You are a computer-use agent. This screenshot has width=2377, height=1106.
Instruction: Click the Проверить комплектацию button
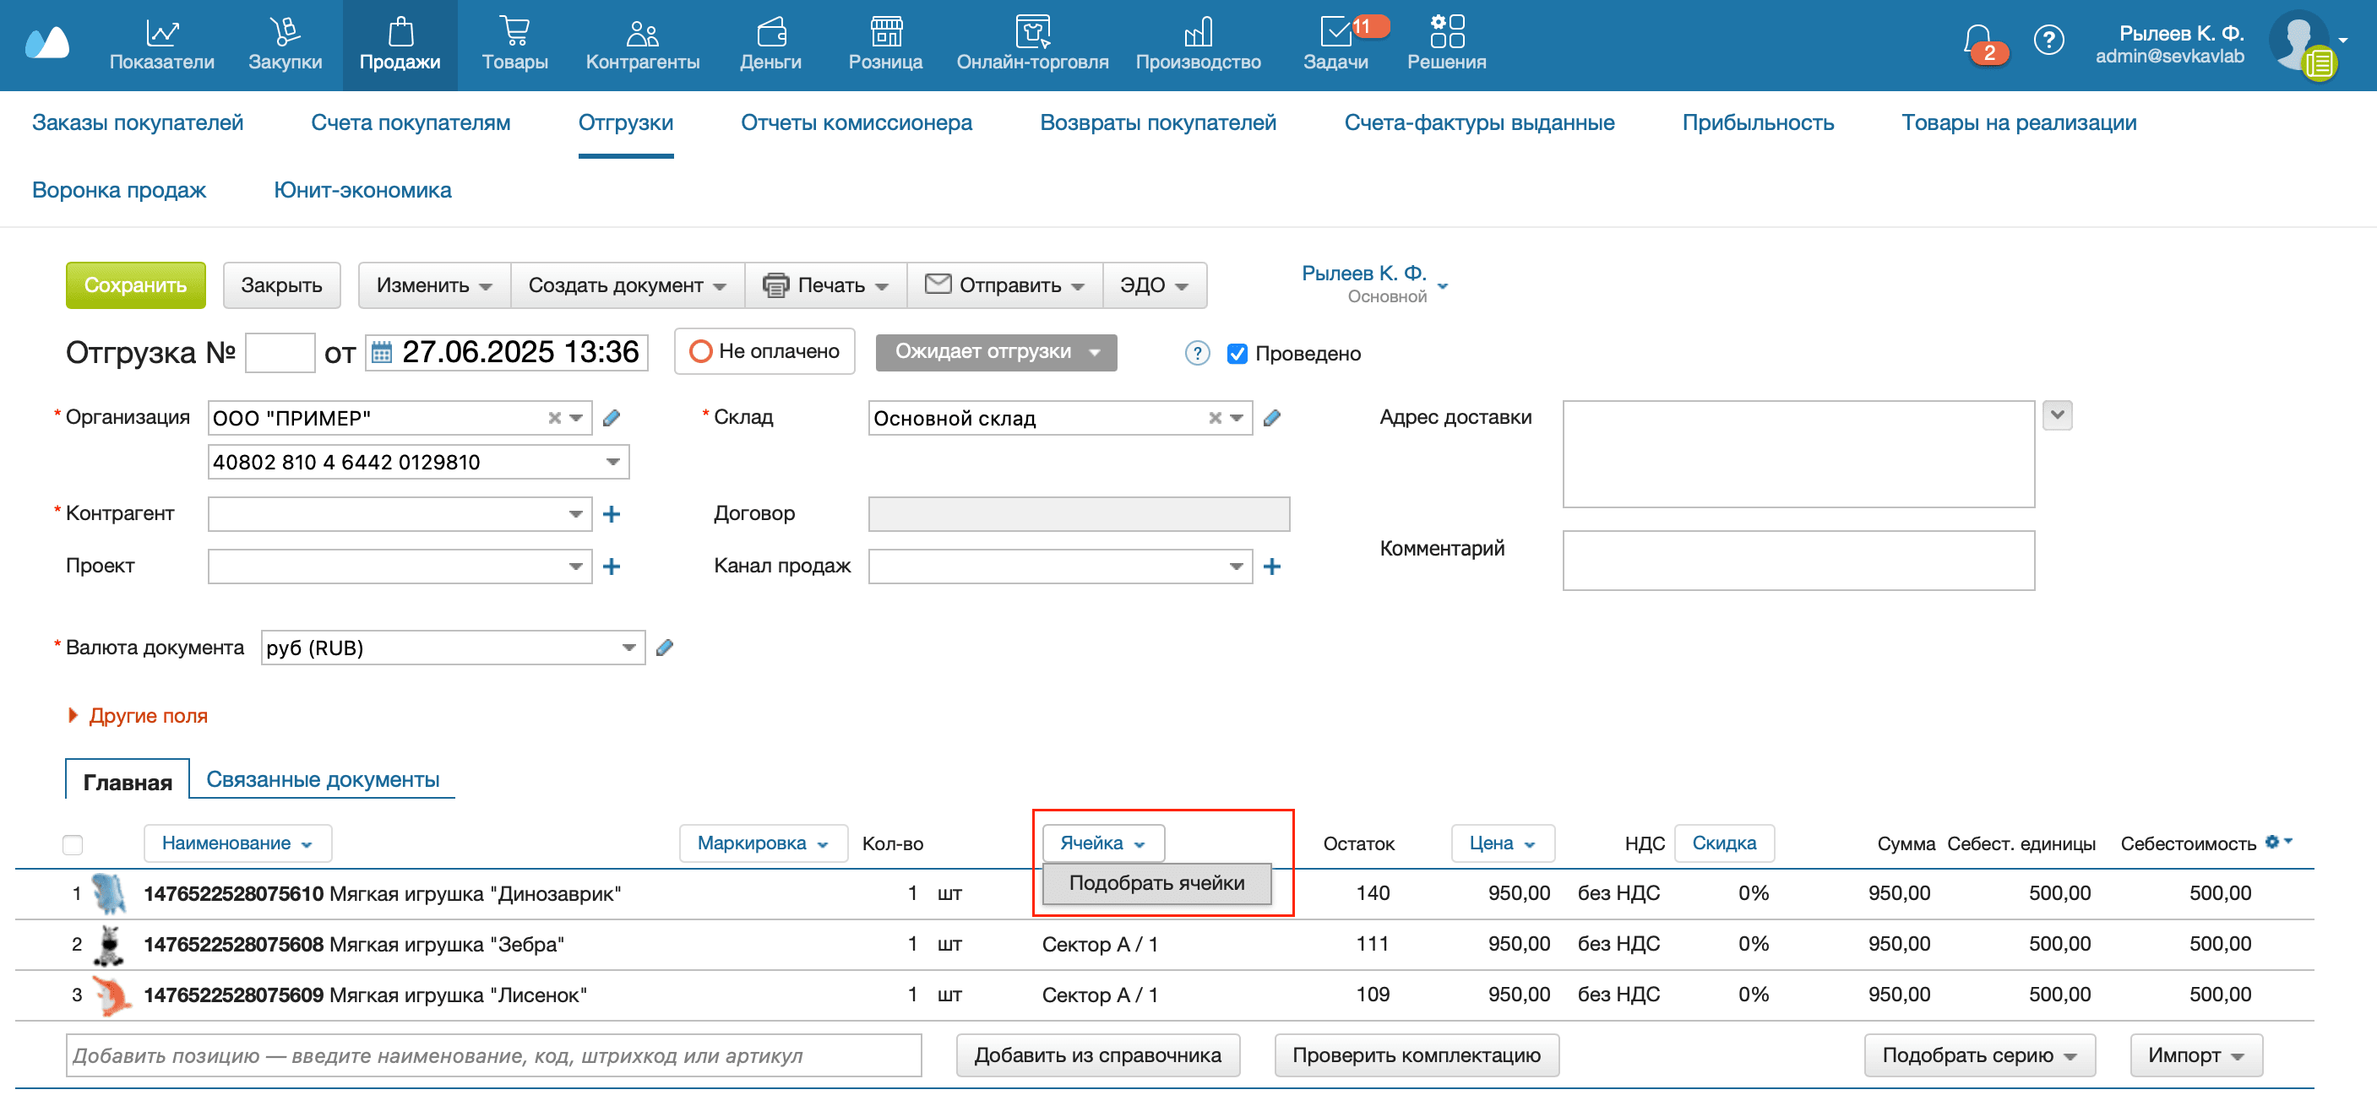[1416, 1054]
